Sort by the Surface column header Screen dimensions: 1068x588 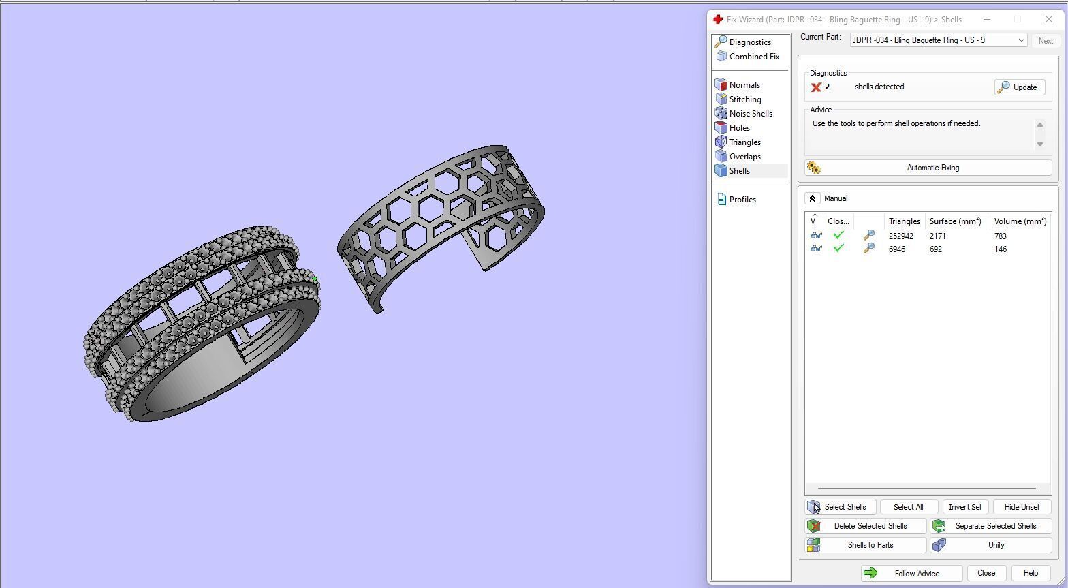957,221
